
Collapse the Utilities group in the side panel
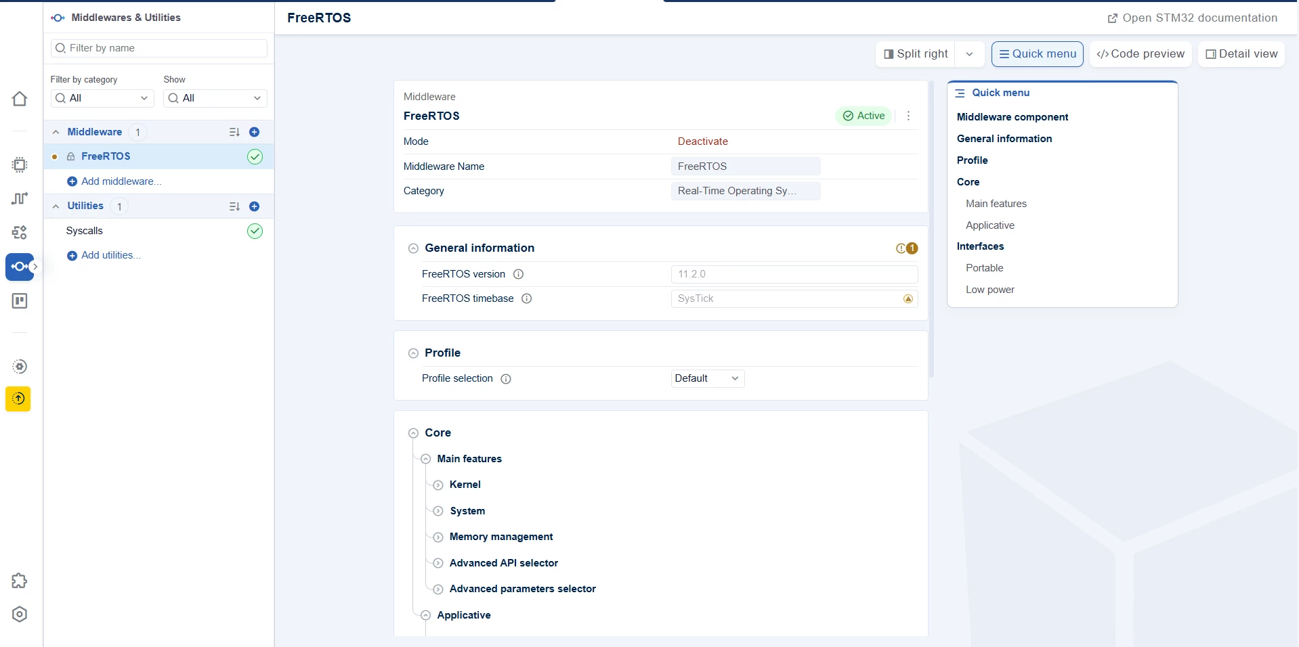pyautogui.click(x=56, y=206)
